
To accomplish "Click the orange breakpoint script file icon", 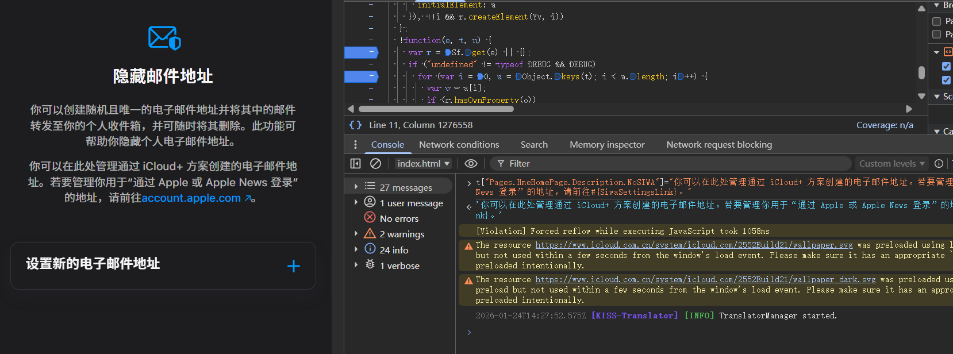I will [948, 52].
